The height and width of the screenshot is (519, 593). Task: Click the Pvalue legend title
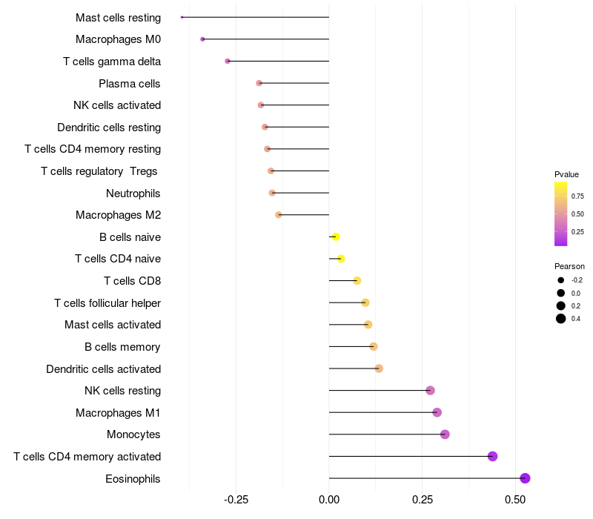(566, 174)
